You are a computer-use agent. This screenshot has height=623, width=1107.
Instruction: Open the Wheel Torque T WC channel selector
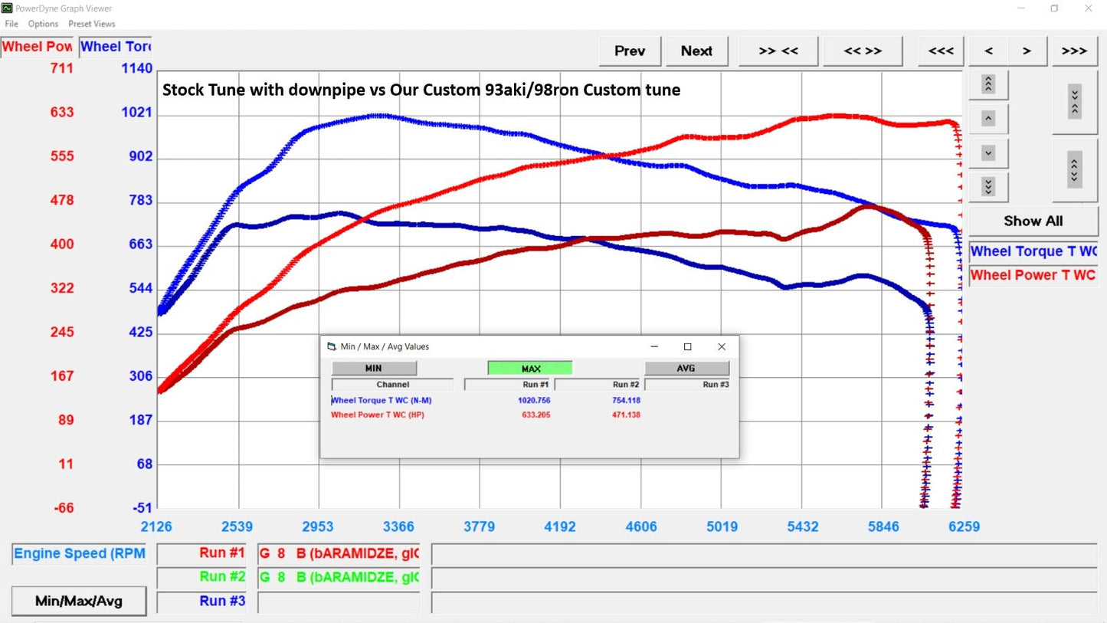[1033, 251]
